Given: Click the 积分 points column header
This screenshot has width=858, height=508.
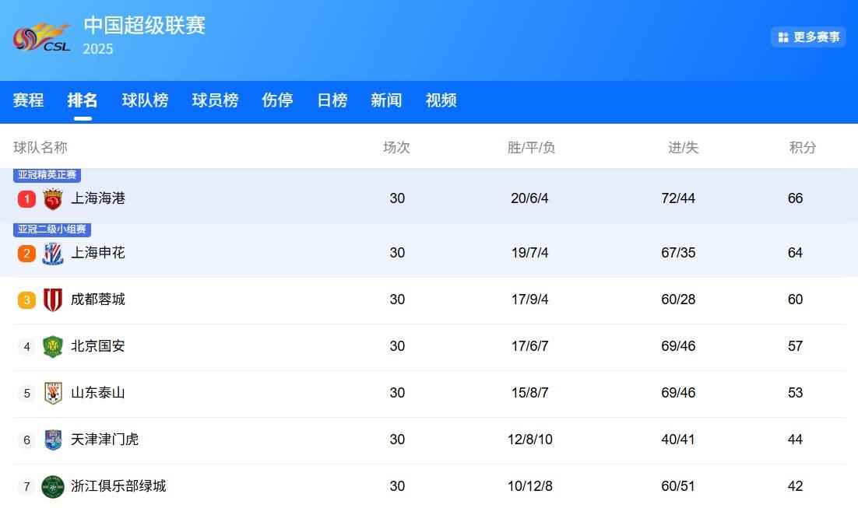Looking at the screenshot, I should point(802,148).
